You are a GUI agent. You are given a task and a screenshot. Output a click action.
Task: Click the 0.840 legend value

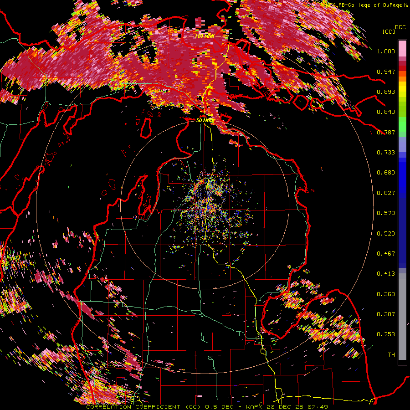tap(386, 112)
